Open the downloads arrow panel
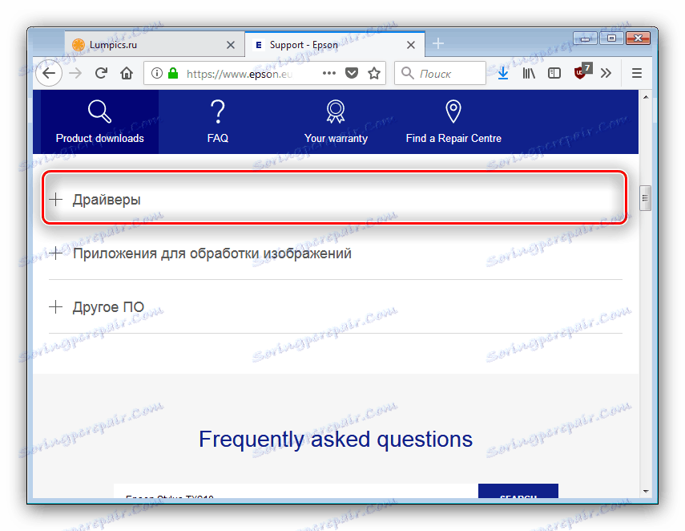This screenshot has height=531, width=685. [x=503, y=73]
